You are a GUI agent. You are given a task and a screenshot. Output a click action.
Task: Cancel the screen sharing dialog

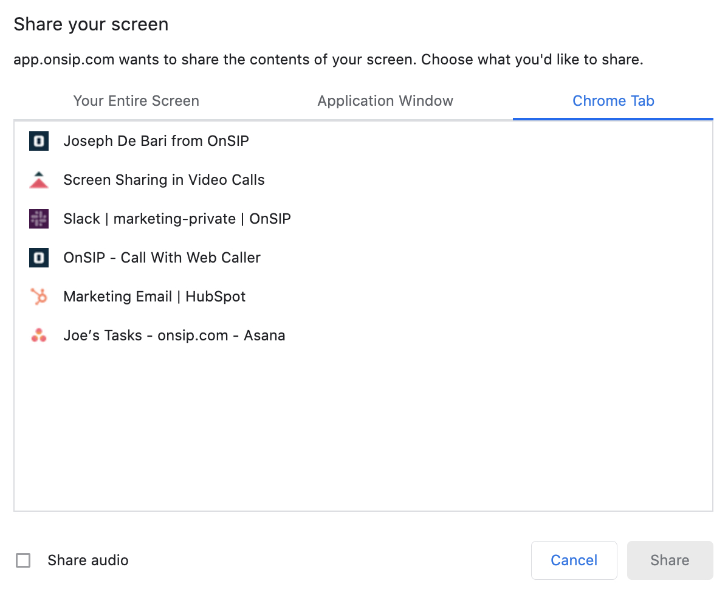pos(574,560)
